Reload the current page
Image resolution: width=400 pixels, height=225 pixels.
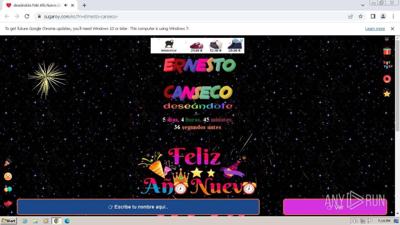[27, 16]
